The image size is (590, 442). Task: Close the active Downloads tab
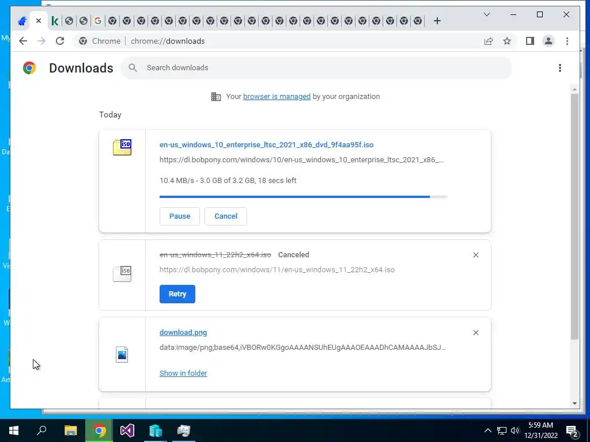(39, 21)
